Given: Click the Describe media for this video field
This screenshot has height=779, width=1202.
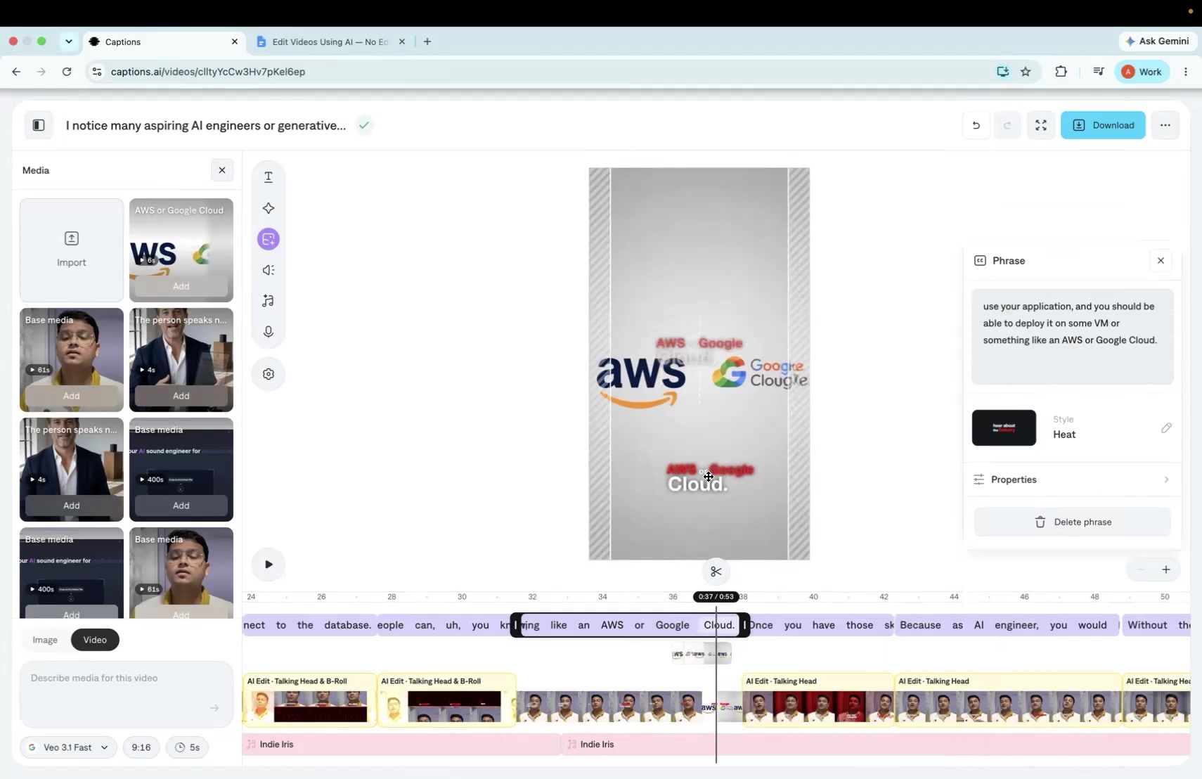Looking at the screenshot, I should [127, 694].
